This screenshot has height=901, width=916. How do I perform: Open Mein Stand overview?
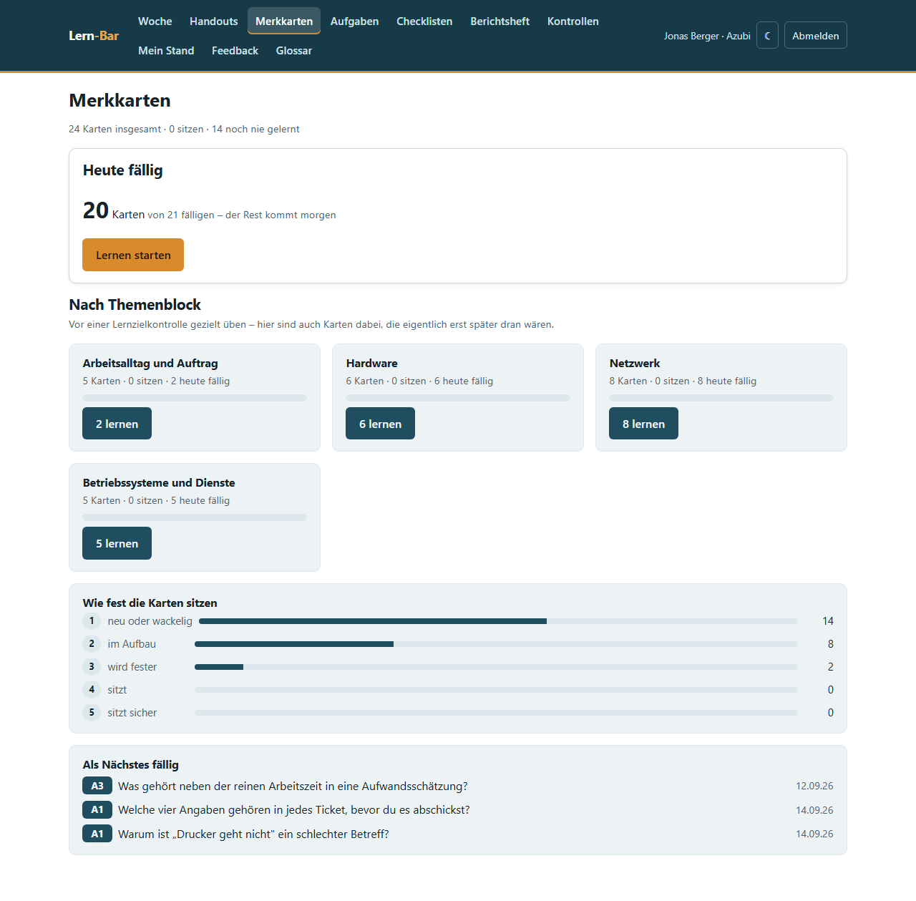point(166,50)
